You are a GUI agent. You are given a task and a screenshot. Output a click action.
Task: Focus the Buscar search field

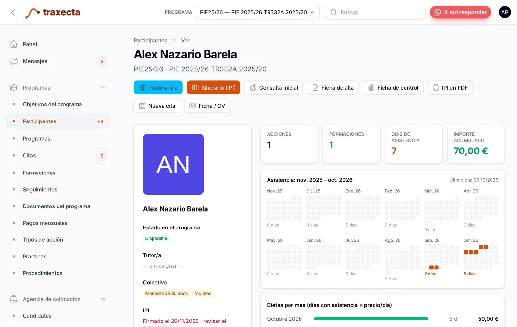pyautogui.click(x=375, y=12)
